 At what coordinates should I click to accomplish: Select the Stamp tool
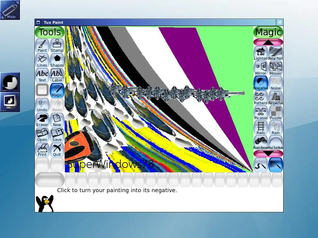point(57,46)
